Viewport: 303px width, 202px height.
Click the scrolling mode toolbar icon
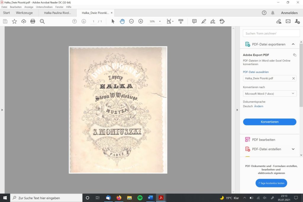tap(181, 21)
